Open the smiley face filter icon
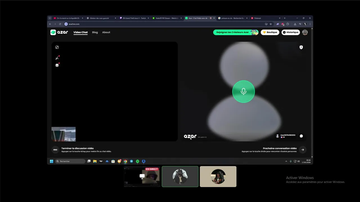360x202 pixels. (57, 65)
